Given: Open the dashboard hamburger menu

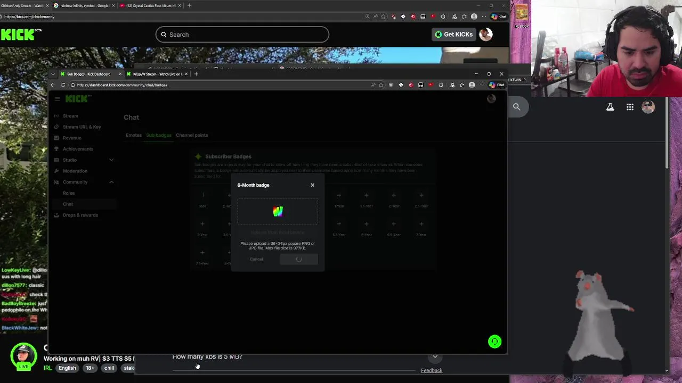Looking at the screenshot, I should click(58, 98).
